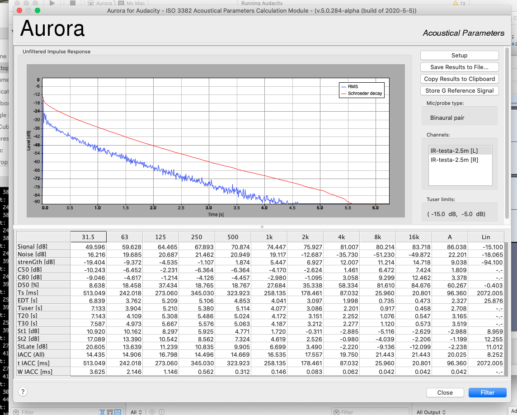Viewport: 517px width, 415px height.
Task: Click the info icon in Xcode debug bar
Action: coord(162,412)
